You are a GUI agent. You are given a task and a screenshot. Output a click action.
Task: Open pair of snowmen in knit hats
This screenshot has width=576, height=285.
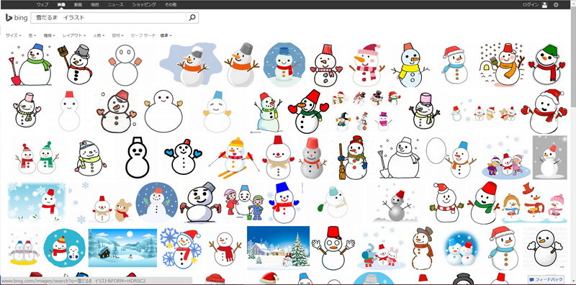tap(37, 158)
